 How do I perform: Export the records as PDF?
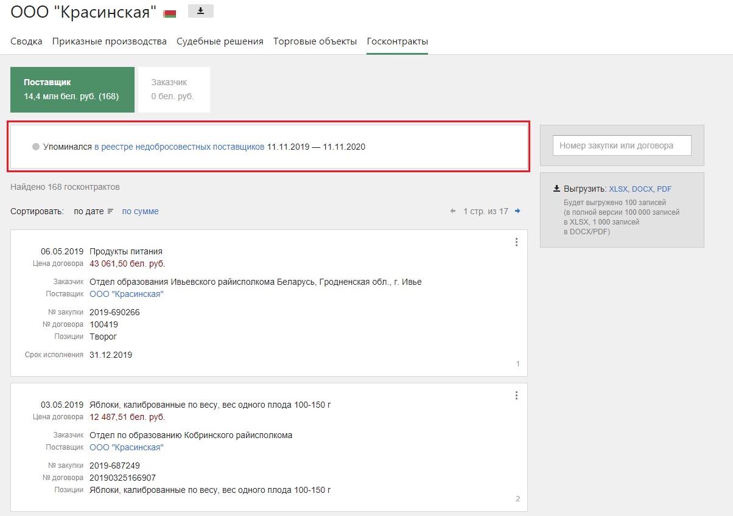click(664, 189)
